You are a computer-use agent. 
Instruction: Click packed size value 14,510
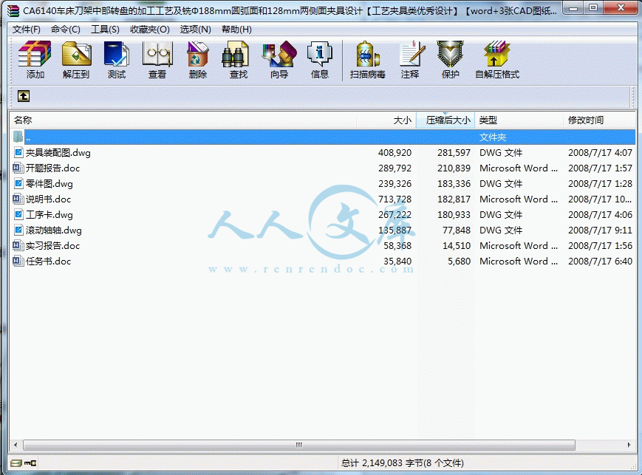(457, 246)
